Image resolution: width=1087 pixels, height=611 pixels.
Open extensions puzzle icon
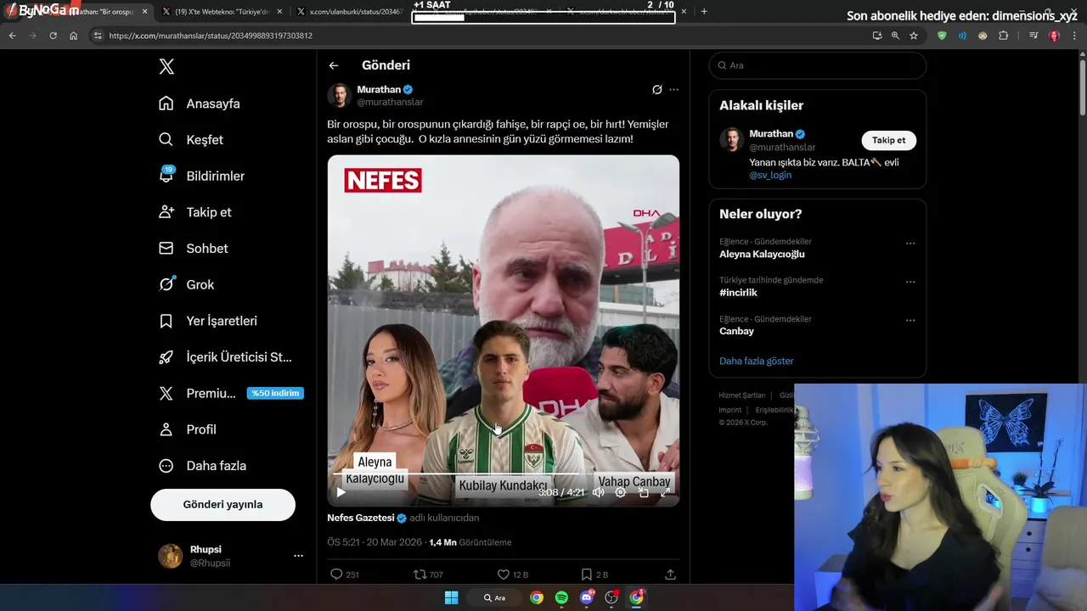[1004, 36]
